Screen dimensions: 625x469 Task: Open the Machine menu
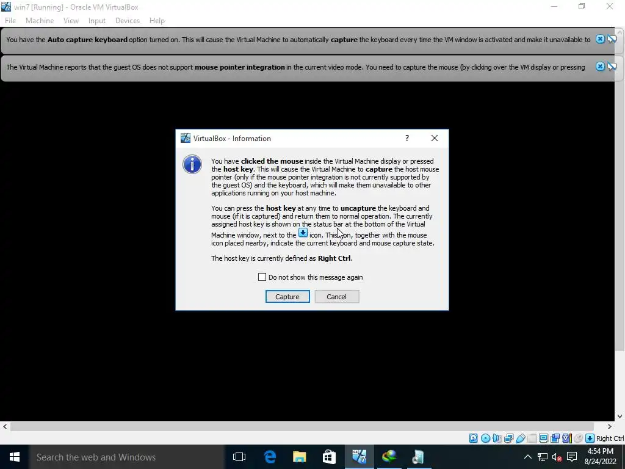tap(40, 21)
